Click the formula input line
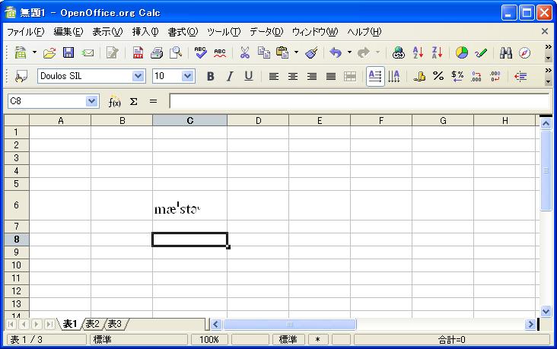This screenshot has width=557, height=349. 359,102
